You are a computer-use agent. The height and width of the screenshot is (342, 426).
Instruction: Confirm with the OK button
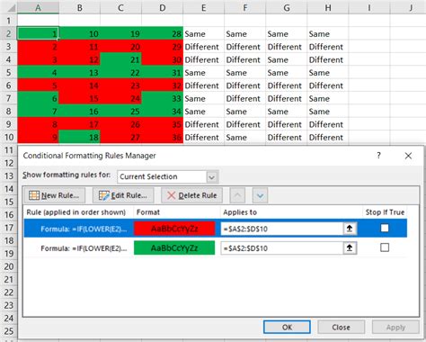click(287, 327)
